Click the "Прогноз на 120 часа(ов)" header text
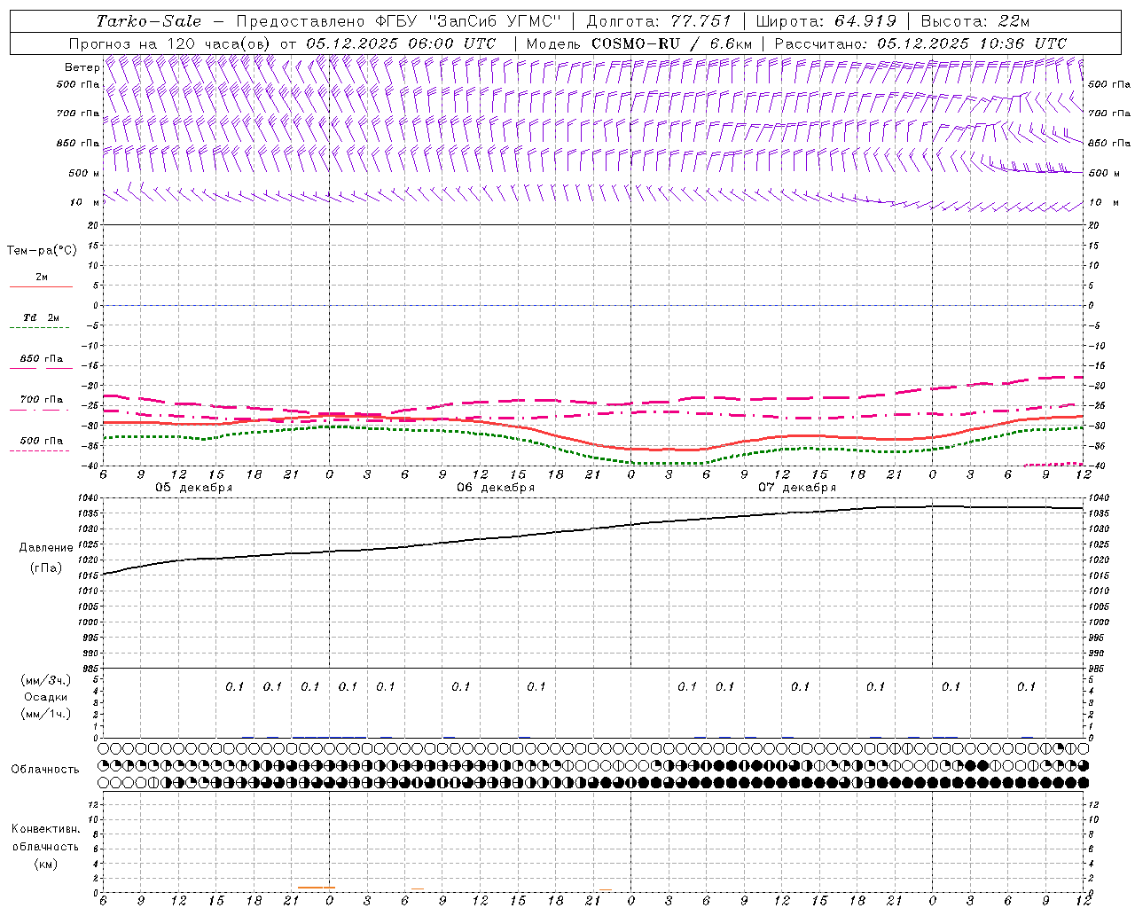1135x908 pixels. pos(171,43)
